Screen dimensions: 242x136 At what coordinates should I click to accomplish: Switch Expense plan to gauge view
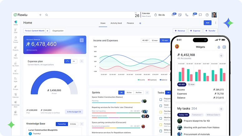[x=67, y=61]
